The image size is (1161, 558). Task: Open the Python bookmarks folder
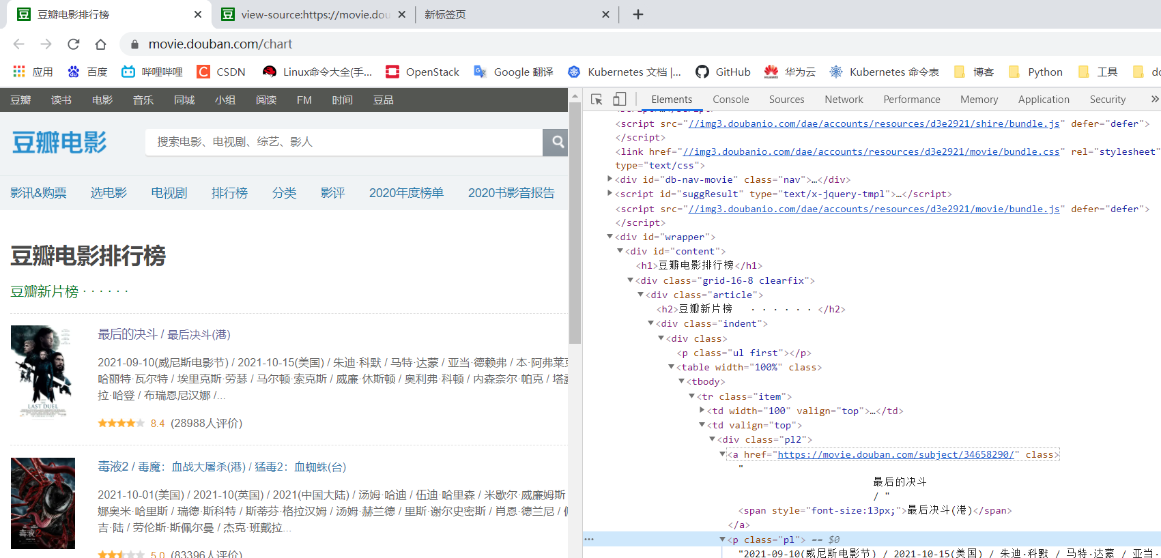click(x=1035, y=72)
